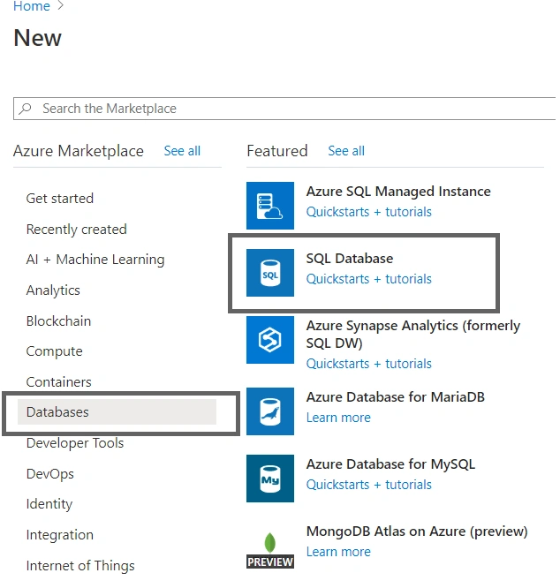560x588 pixels.
Task: Open the Internet of Things category
Action: 80,566
